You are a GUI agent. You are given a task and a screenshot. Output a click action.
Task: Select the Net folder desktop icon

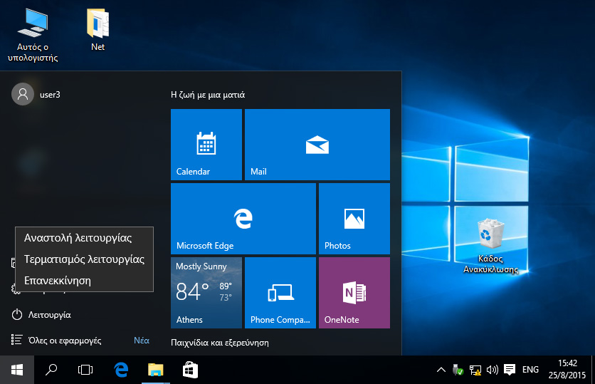[x=98, y=30]
